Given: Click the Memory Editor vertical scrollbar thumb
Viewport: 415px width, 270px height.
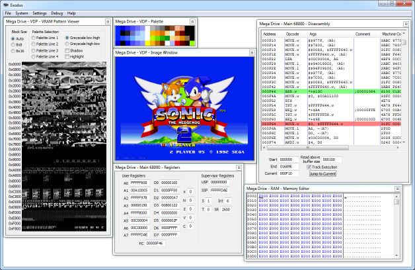Looking at the screenshot, I should coord(396,202).
